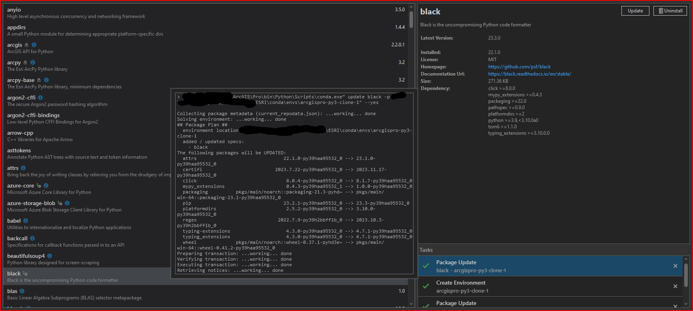Click the update-available icon beside azure-storage-blob
The width and height of the screenshot is (693, 311).
(60, 203)
